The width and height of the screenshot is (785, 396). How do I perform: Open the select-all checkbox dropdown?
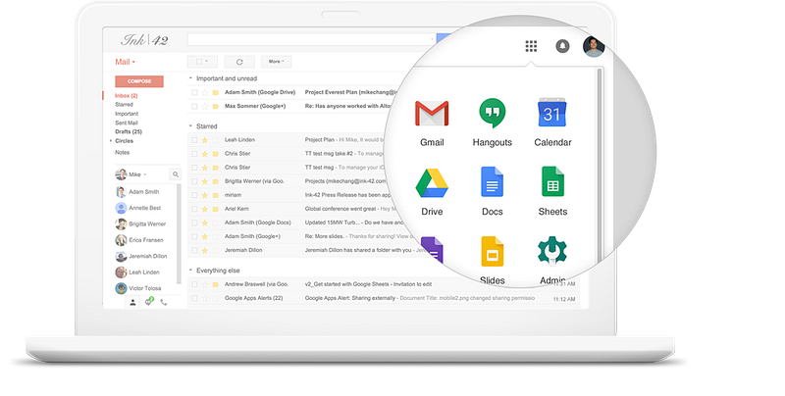click(202, 62)
